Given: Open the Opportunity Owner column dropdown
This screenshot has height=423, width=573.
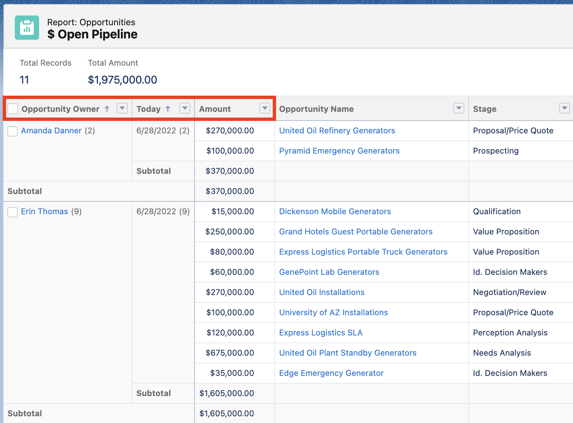Looking at the screenshot, I should [x=122, y=108].
